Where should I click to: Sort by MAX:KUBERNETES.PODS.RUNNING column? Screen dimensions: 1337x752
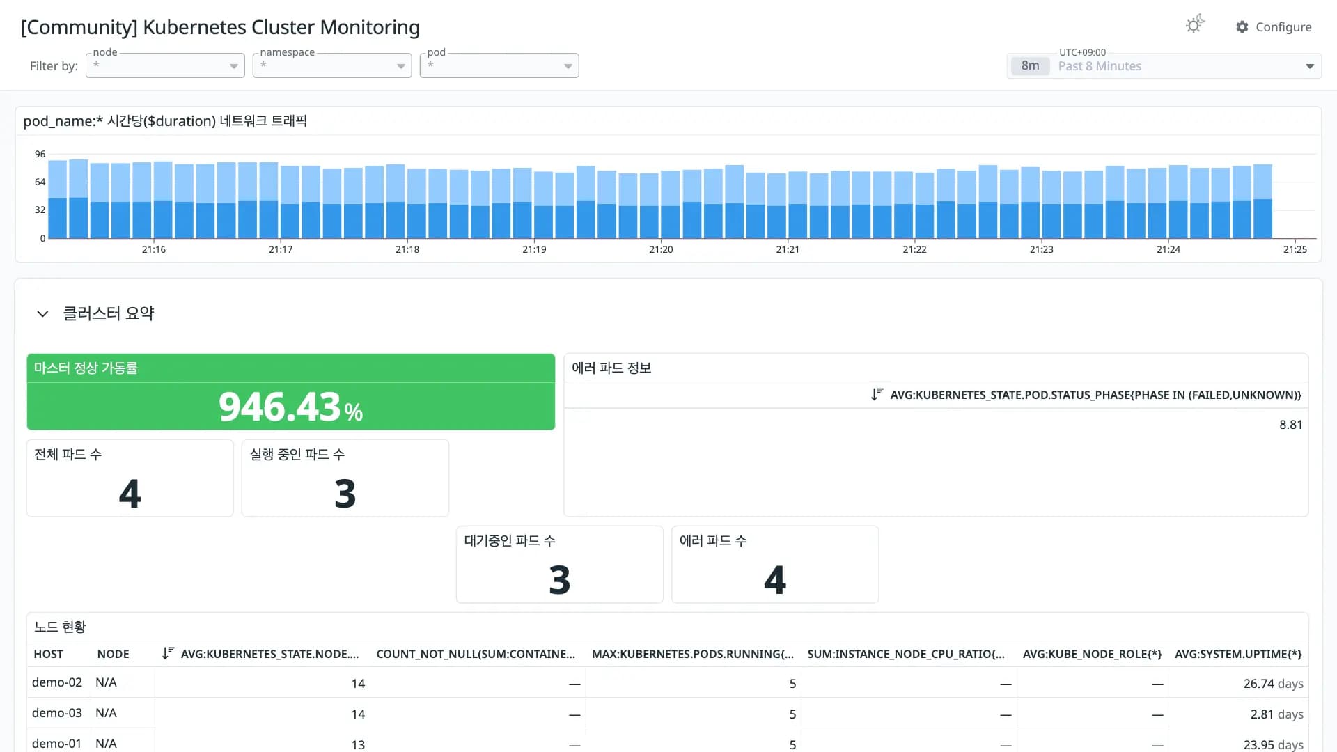tap(693, 654)
